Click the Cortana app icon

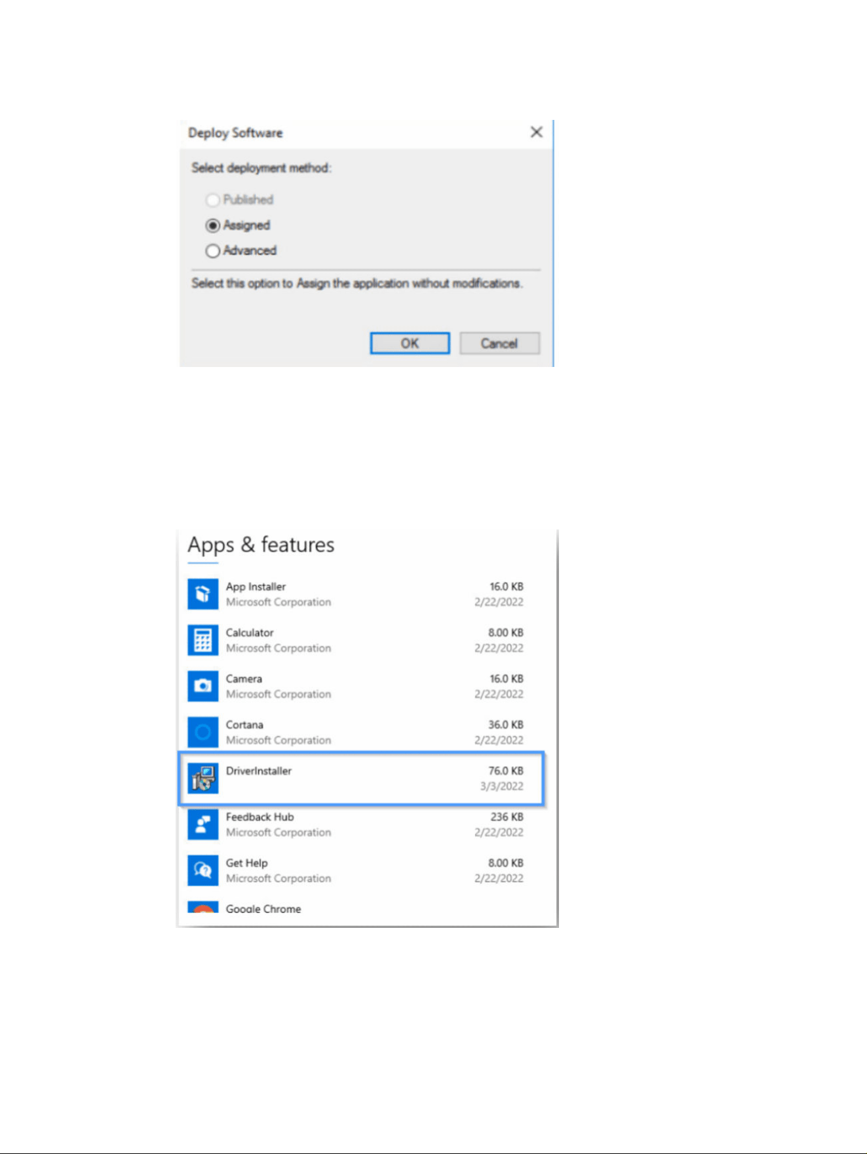(x=203, y=732)
